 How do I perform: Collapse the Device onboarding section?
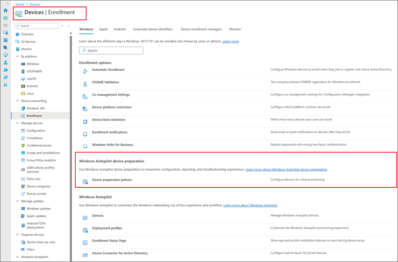click(18, 101)
